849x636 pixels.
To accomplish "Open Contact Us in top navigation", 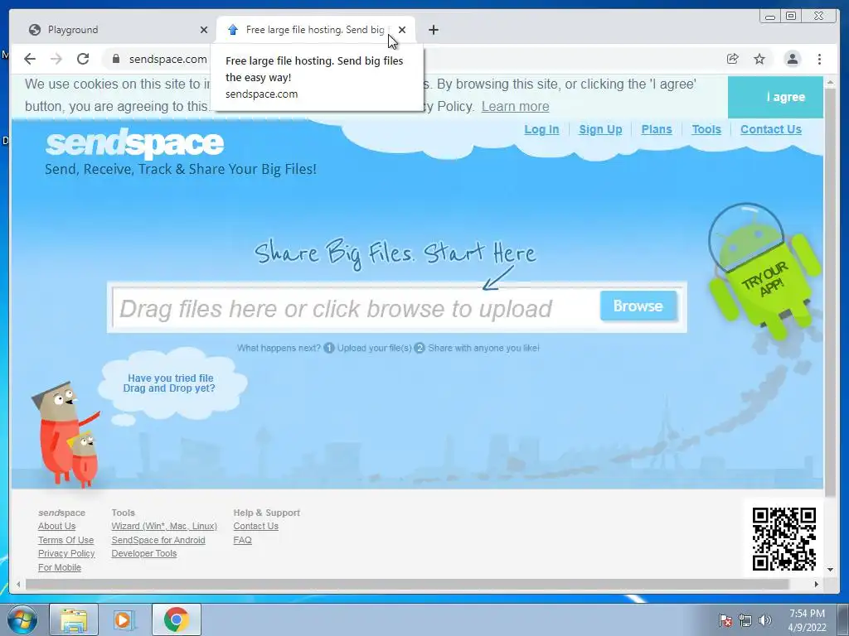I will [x=770, y=129].
